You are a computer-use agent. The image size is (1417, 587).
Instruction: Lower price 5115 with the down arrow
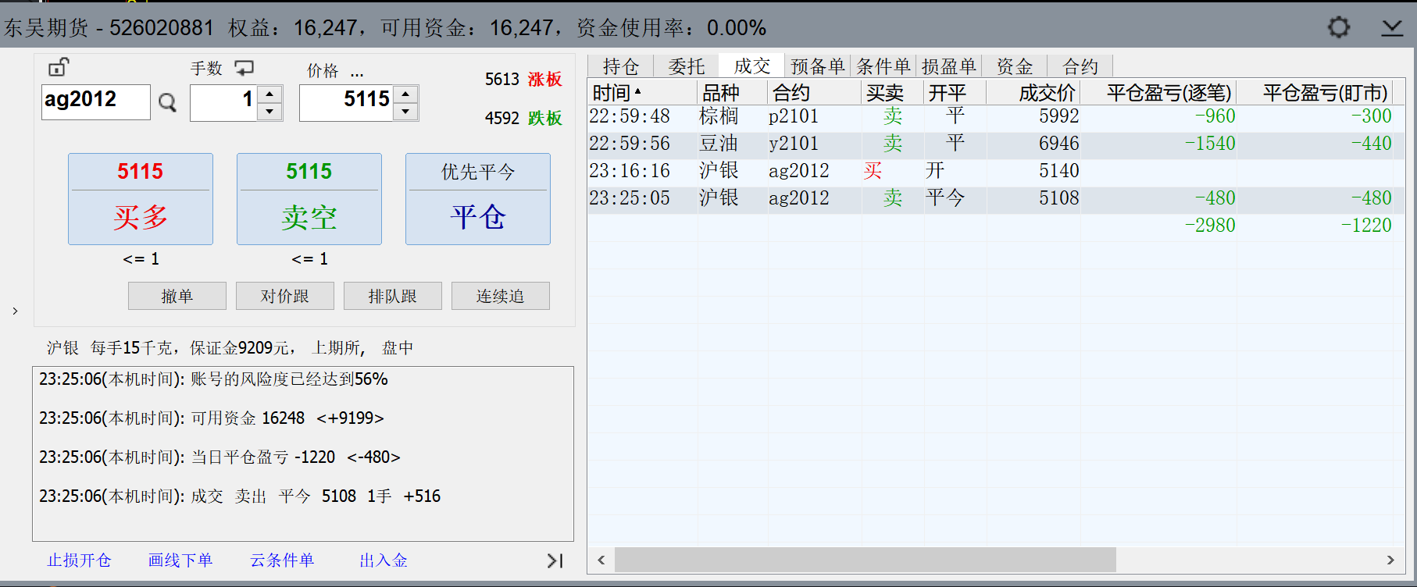click(x=405, y=112)
